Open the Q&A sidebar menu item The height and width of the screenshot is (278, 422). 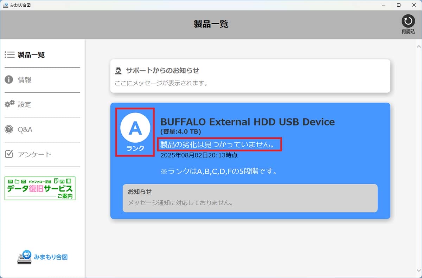[42, 130]
